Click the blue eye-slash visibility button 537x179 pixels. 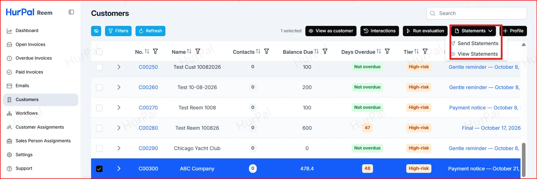pos(96,31)
